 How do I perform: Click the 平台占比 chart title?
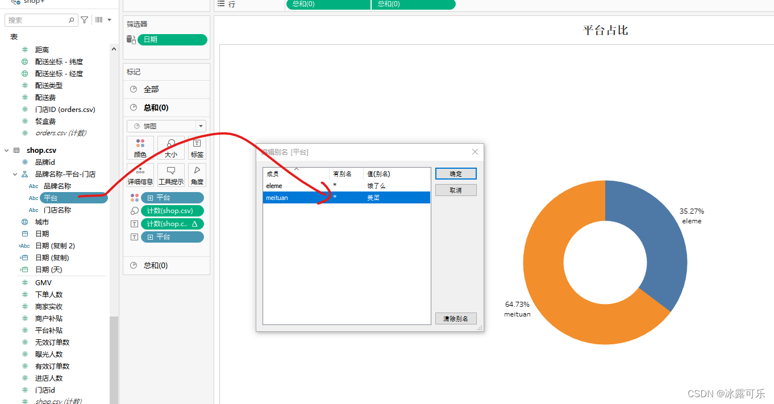pyautogui.click(x=605, y=30)
